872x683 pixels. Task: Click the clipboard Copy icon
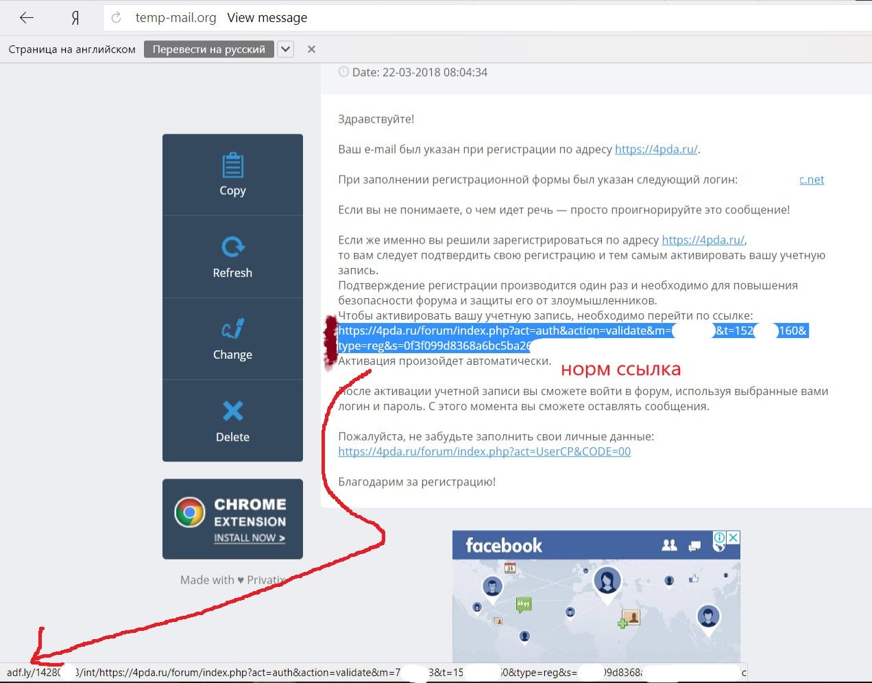(x=232, y=165)
